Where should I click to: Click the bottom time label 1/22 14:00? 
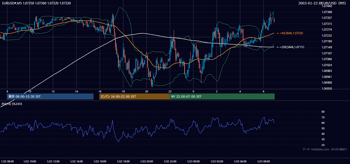pyautogui.click(x=76, y=161)
